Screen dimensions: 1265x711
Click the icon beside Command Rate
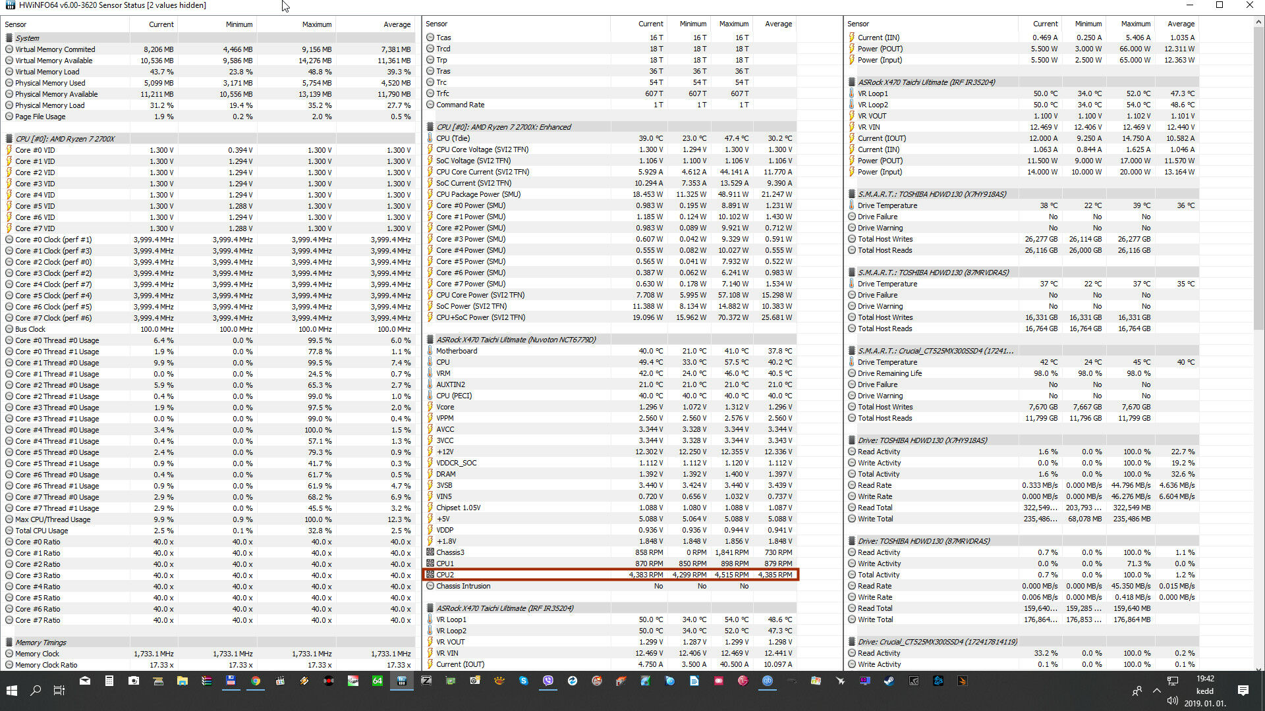(430, 105)
